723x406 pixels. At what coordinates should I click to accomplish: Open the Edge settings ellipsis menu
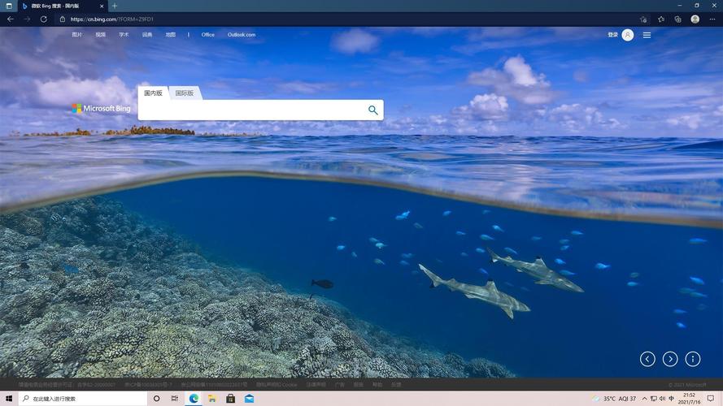click(x=712, y=19)
